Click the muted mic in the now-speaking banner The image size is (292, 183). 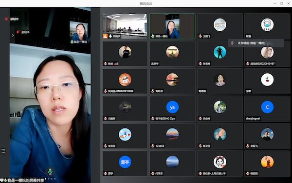[232, 43]
